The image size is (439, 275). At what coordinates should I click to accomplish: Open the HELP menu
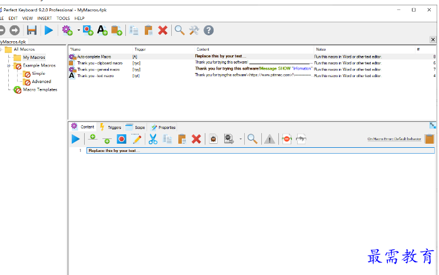(79, 18)
